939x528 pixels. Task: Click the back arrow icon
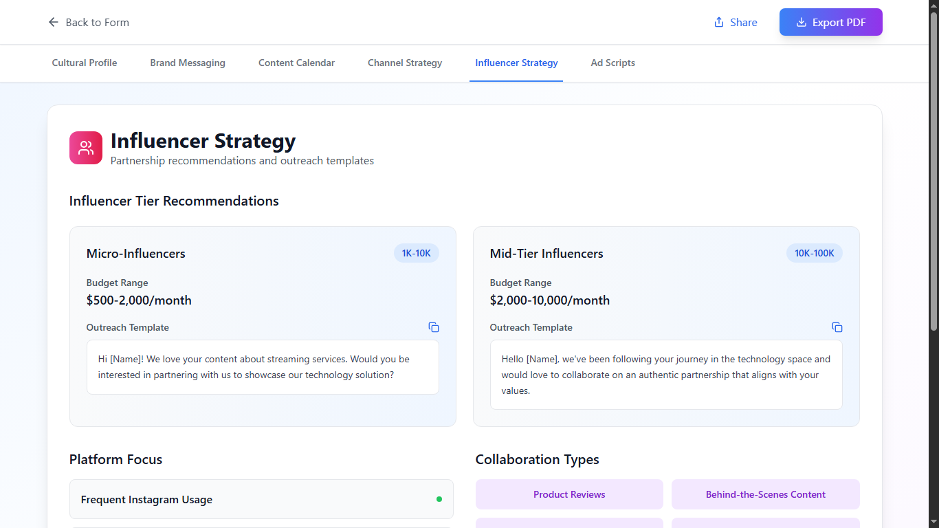click(53, 22)
